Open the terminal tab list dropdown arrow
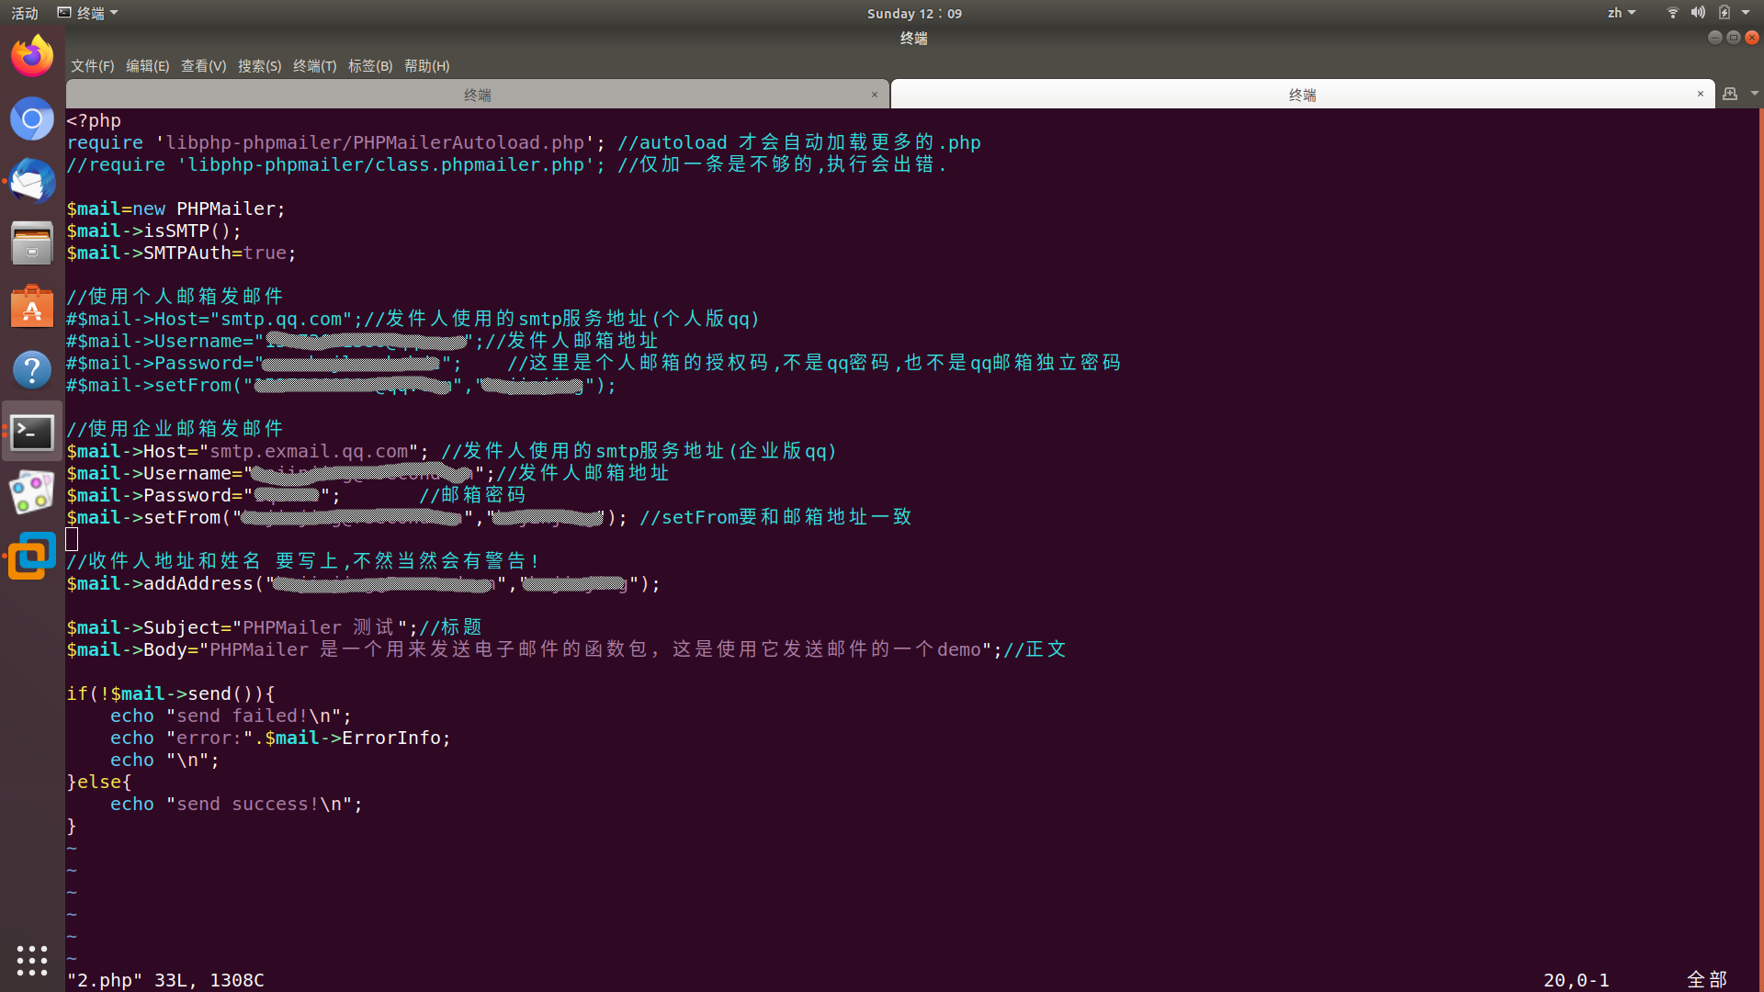 [x=1754, y=94]
